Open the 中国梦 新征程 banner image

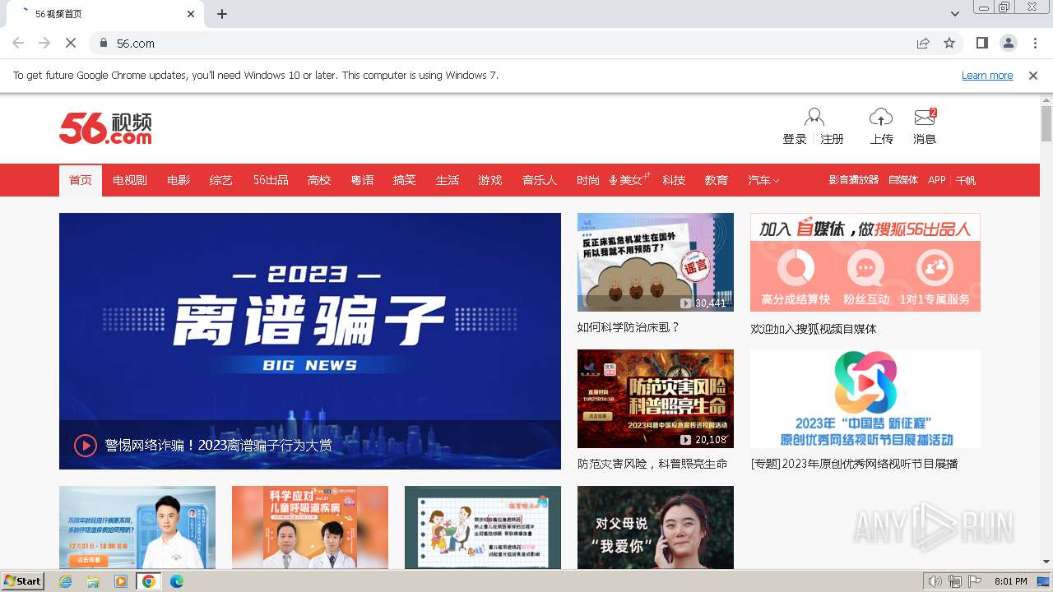click(x=865, y=399)
